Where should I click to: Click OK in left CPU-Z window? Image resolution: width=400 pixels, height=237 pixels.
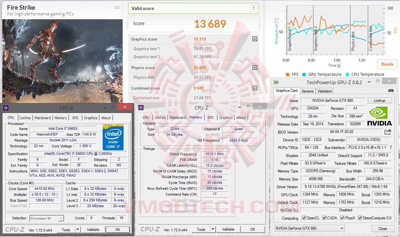click(x=117, y=230)
